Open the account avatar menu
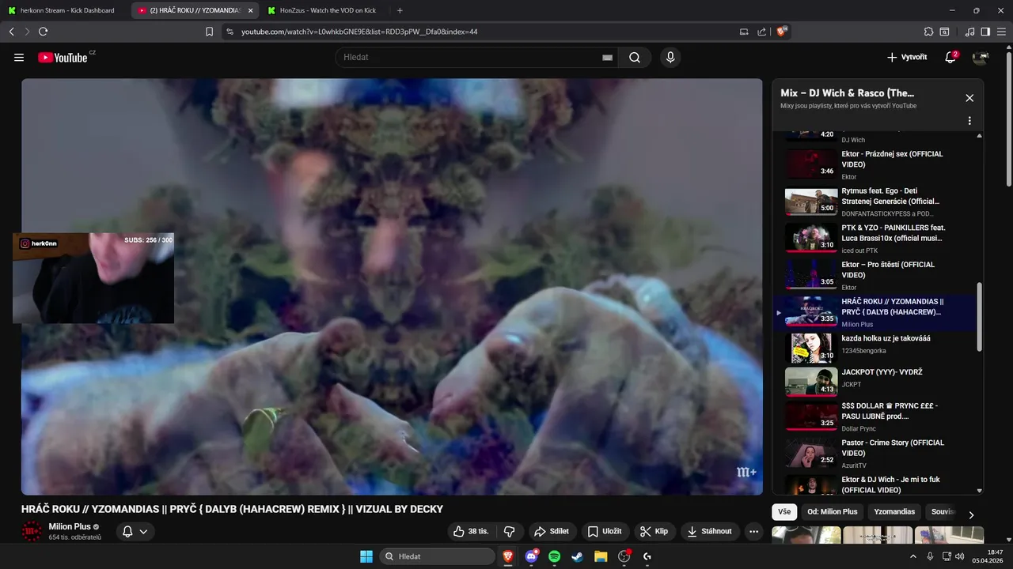 point(981,57)
